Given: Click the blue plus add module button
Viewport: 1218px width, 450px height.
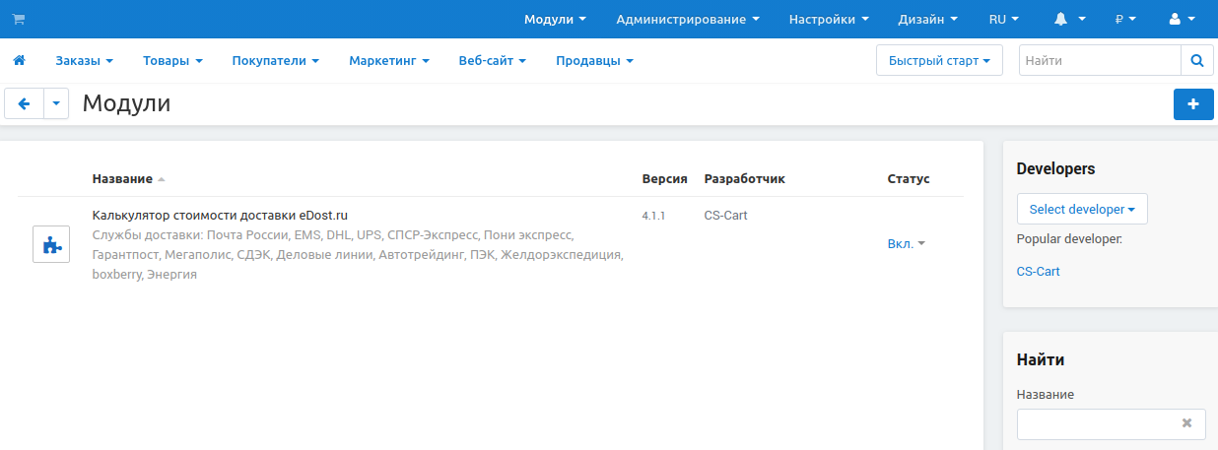Looking at the screenshot, I should (1193, 103).
